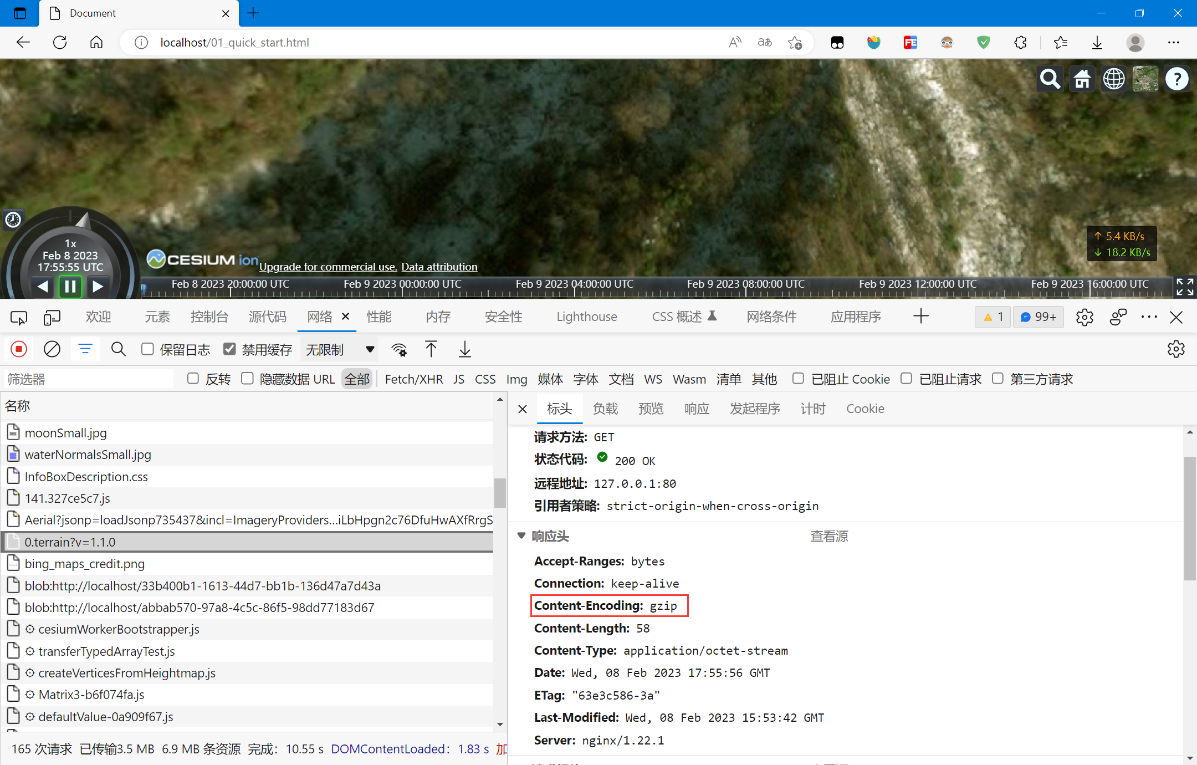1197x765 pixels.
Task: Click request list scrollbar down arrow
Action: (x=500, y=724)
